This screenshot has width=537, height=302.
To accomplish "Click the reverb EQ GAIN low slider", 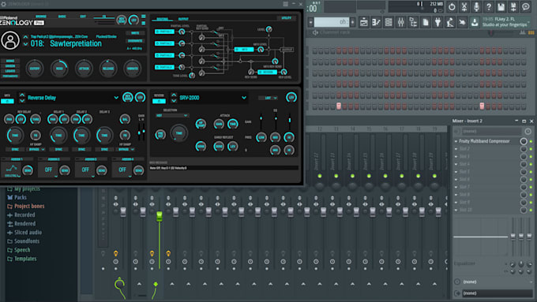I will [261, 118].
